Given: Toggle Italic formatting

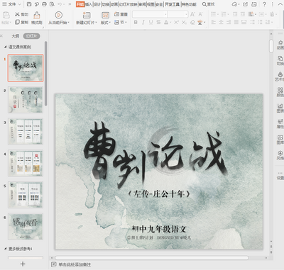Looking at the screenshot, I should coord(143,22).
